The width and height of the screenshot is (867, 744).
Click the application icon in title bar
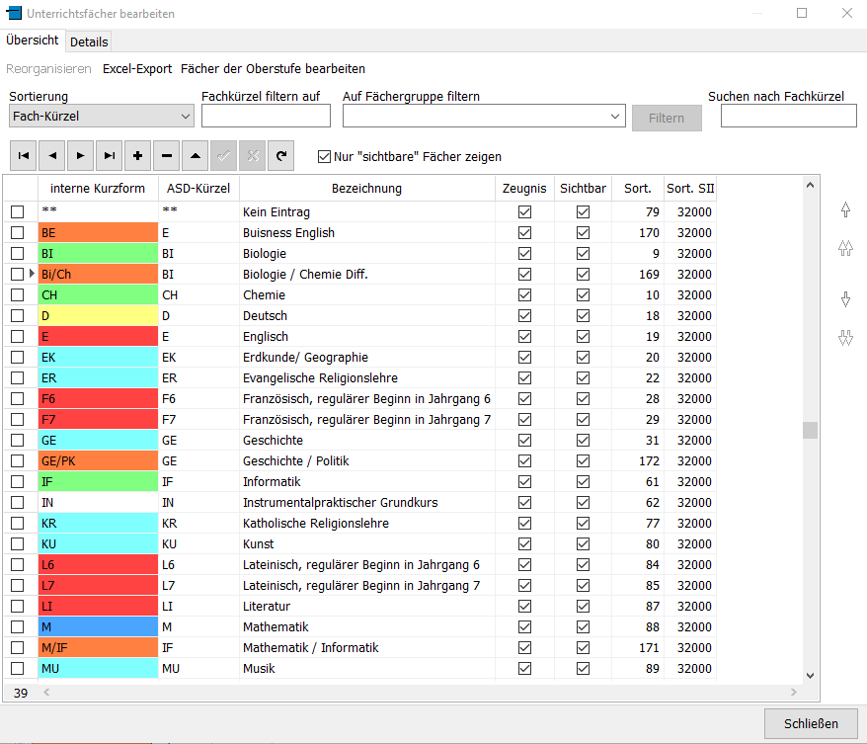pyautogui.click(x=14, y=13)
